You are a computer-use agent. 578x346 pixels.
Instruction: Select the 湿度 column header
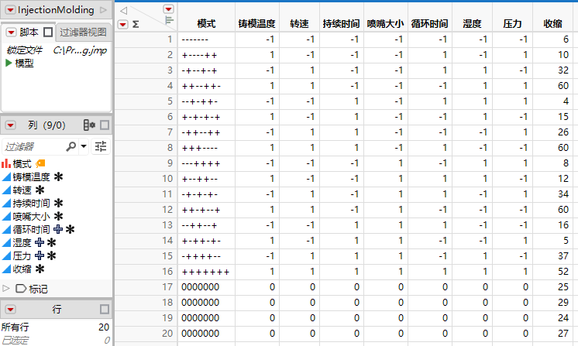coord(472,23)
